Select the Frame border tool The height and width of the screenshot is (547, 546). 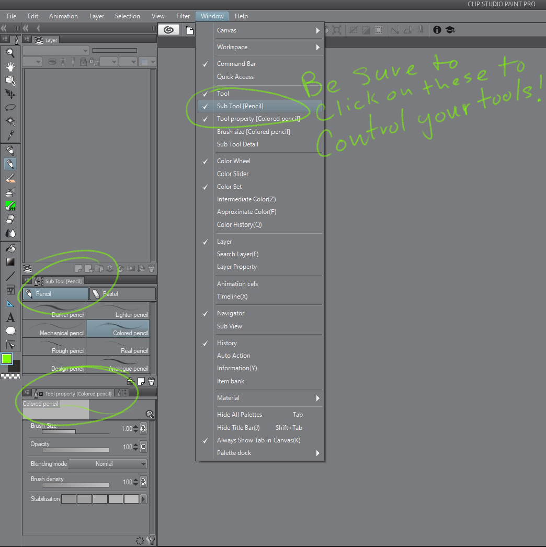click(x=10, y=290)
